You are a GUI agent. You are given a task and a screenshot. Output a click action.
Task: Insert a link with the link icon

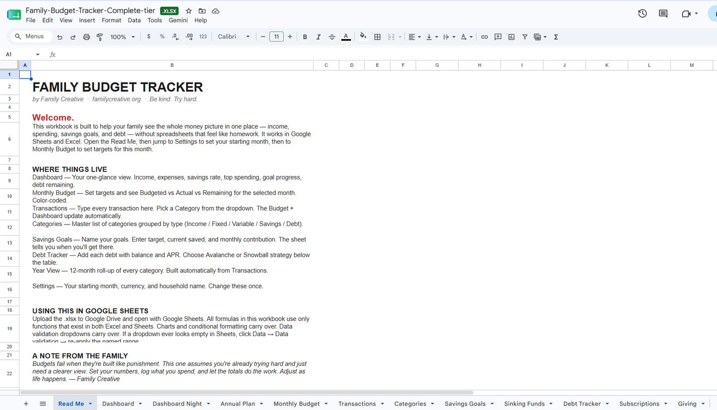[484, 37]
